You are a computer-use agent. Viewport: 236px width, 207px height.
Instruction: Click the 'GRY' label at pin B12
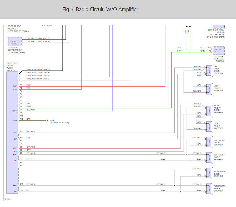coord(28,190)
